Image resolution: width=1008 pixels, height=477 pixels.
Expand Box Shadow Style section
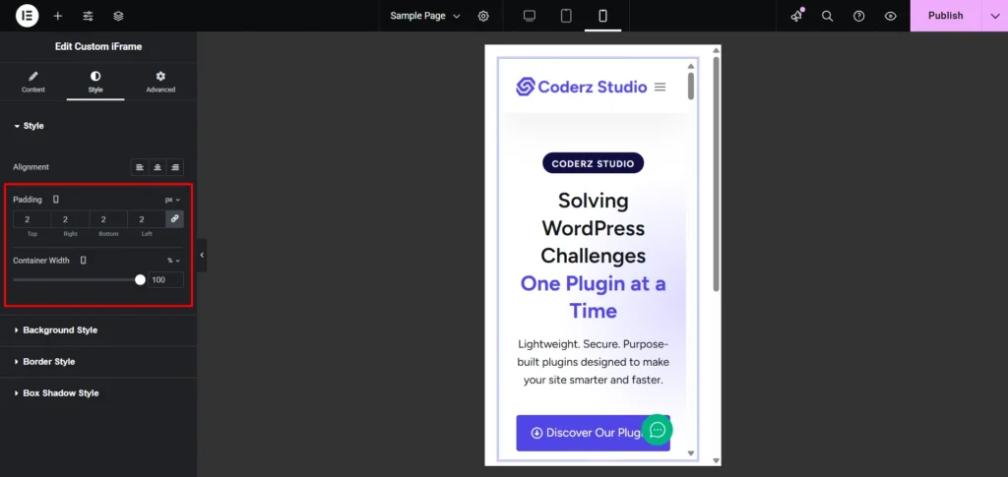pos(60,393)
